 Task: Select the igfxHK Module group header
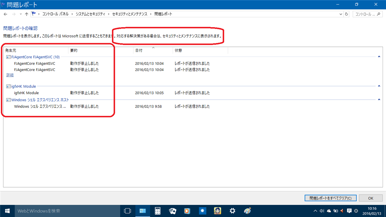coord(24,86)
